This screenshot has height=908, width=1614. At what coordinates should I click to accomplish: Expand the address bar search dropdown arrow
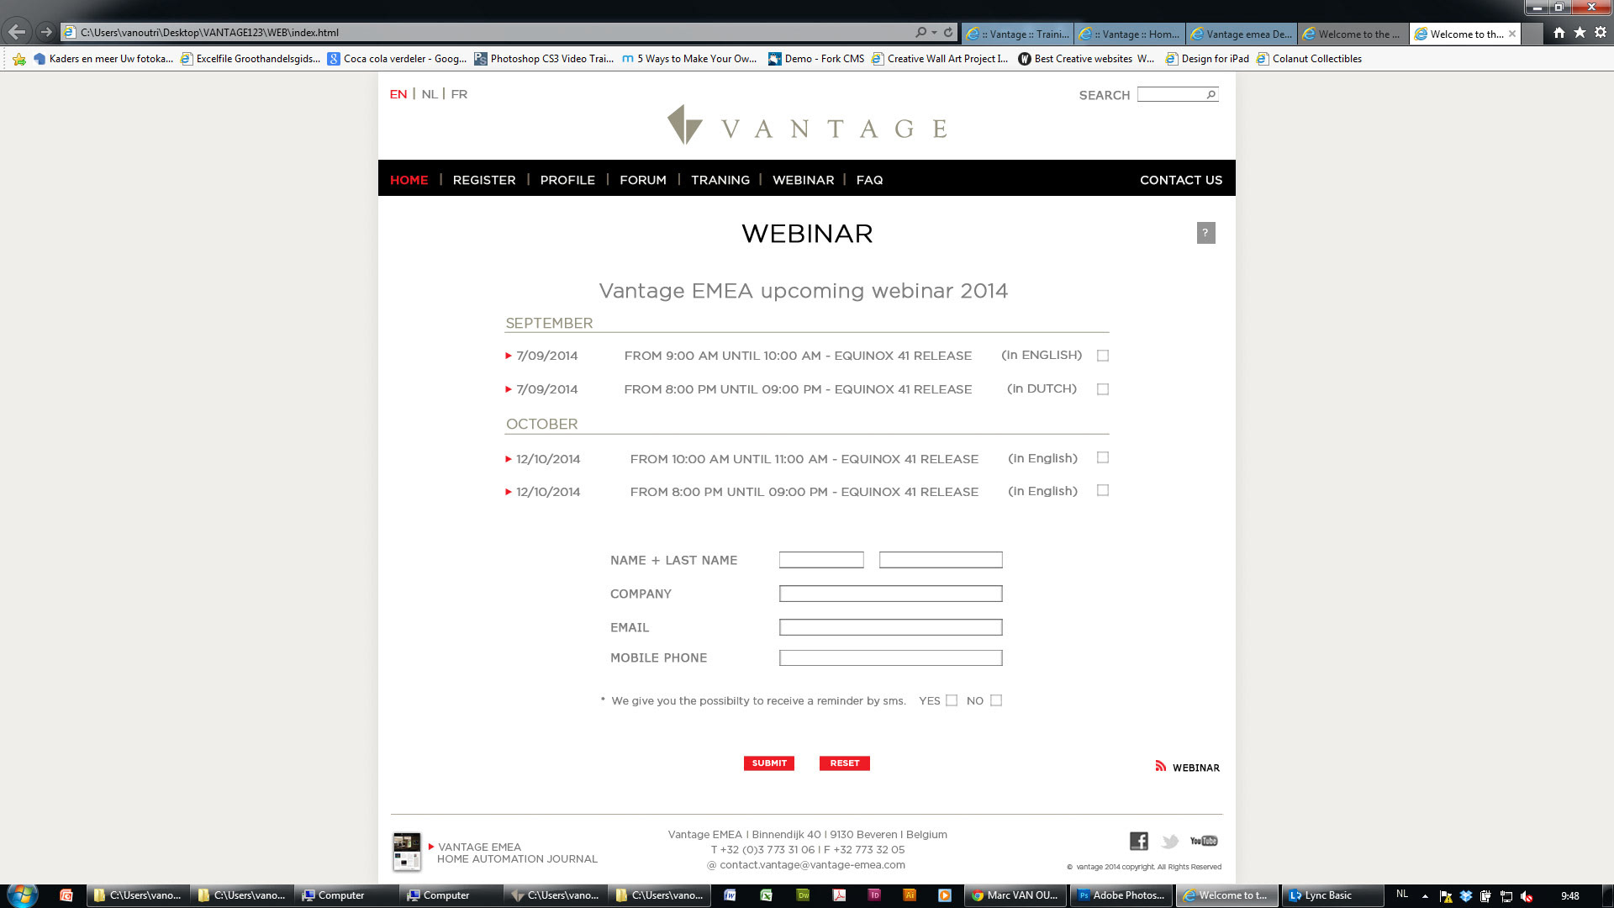point(934,33)
